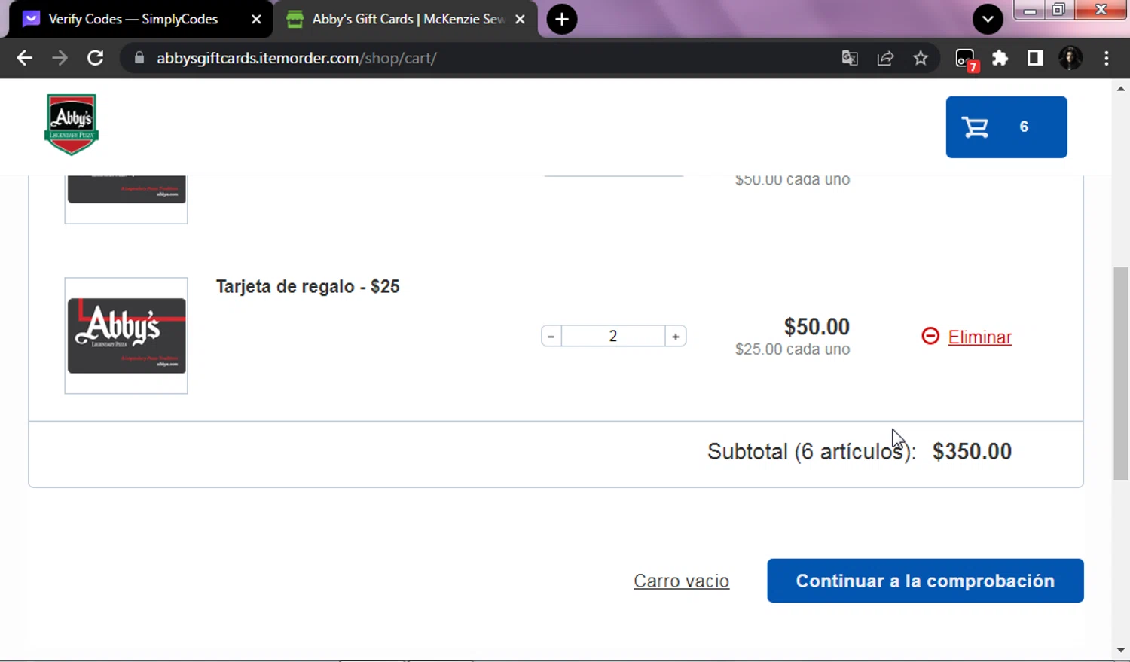Share this page via share icon

pyautogui.click(x=885, y=58)
